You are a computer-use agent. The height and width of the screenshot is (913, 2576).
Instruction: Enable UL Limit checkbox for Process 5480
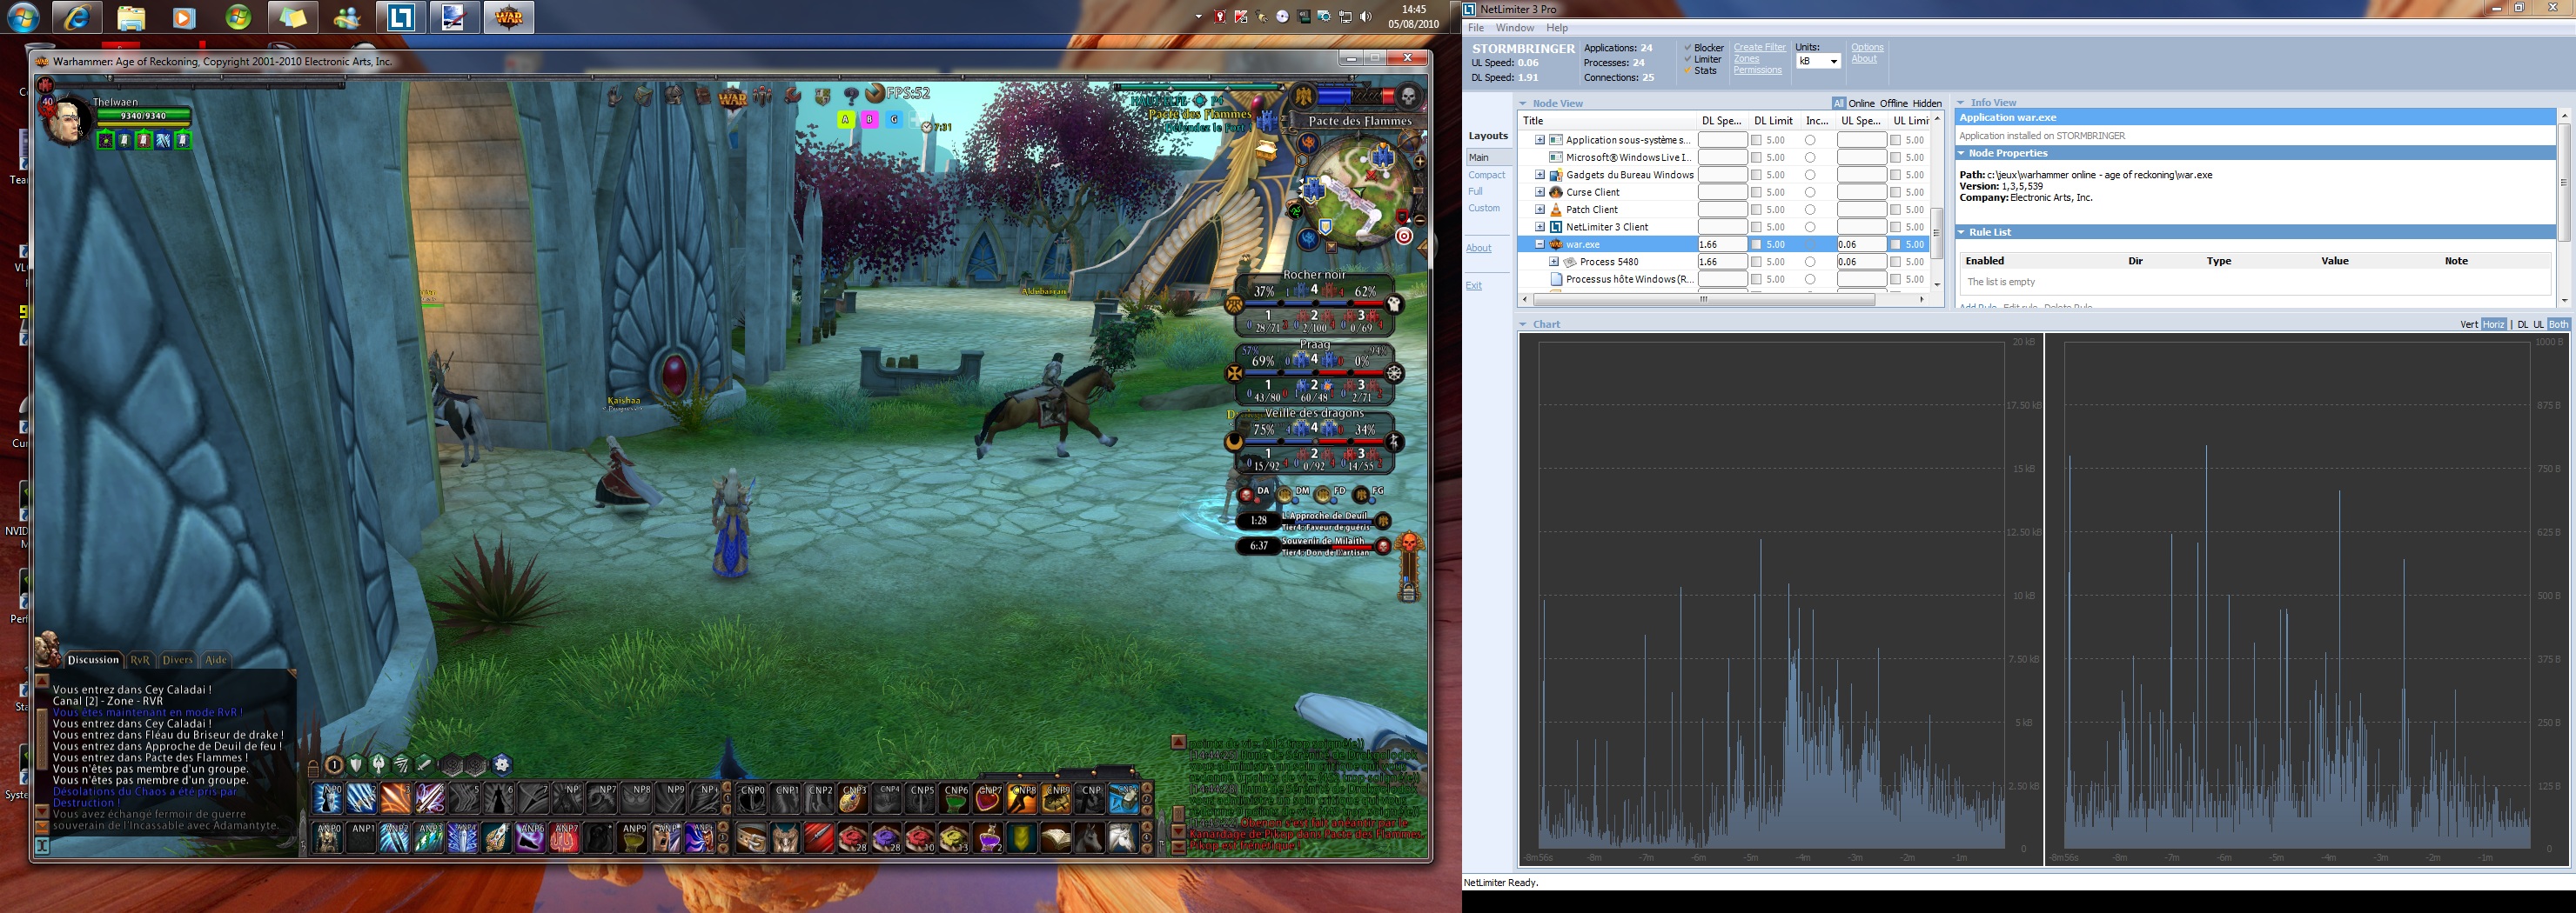point(1895,262)
